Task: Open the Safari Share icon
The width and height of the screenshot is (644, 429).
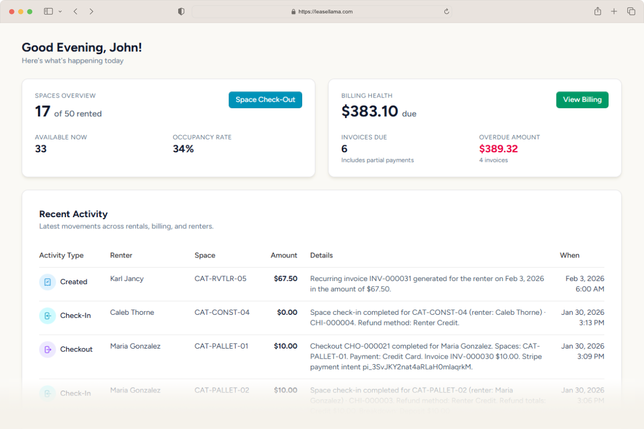Action: point(597,11)
